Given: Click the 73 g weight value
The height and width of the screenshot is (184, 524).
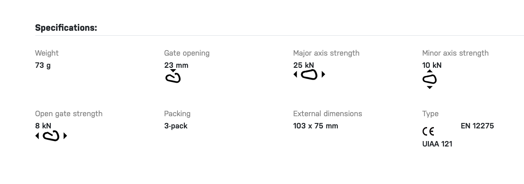Looking at the screenshot, I should 43,66.
